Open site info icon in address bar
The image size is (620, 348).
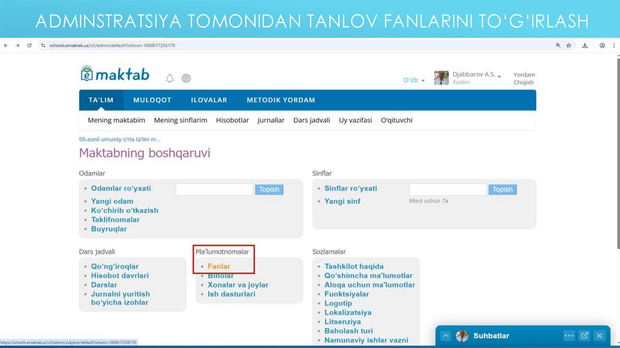pos(43,45)
